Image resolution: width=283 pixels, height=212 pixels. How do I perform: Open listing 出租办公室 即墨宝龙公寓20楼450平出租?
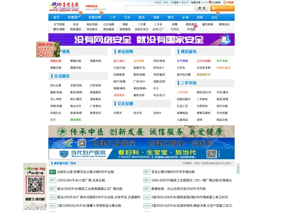pyautogui.click(x=86, y=172)
